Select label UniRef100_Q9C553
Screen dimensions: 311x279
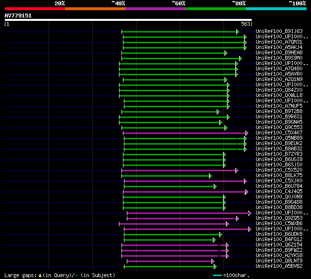click(x=279, y=128)
